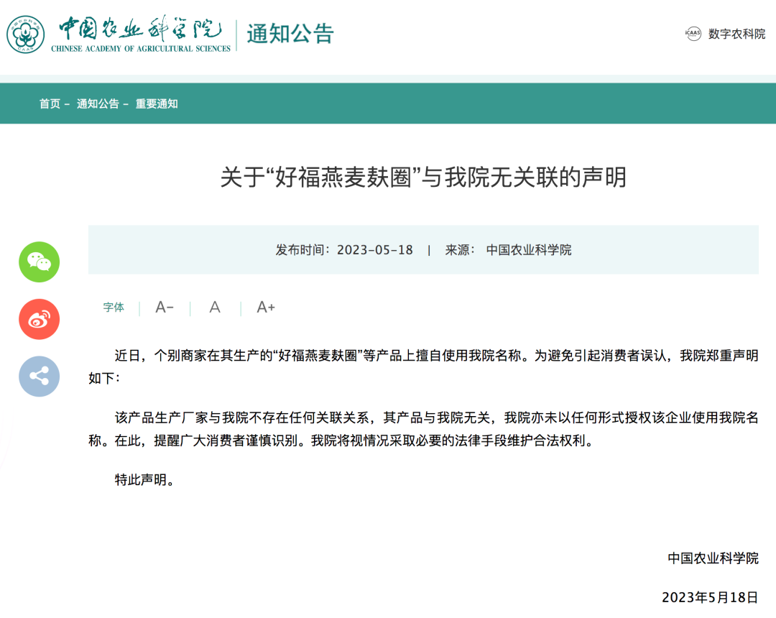Click the 字体 label next to size options
The height and width of the screenshot is (618, 776).
[x=114, y=308]
